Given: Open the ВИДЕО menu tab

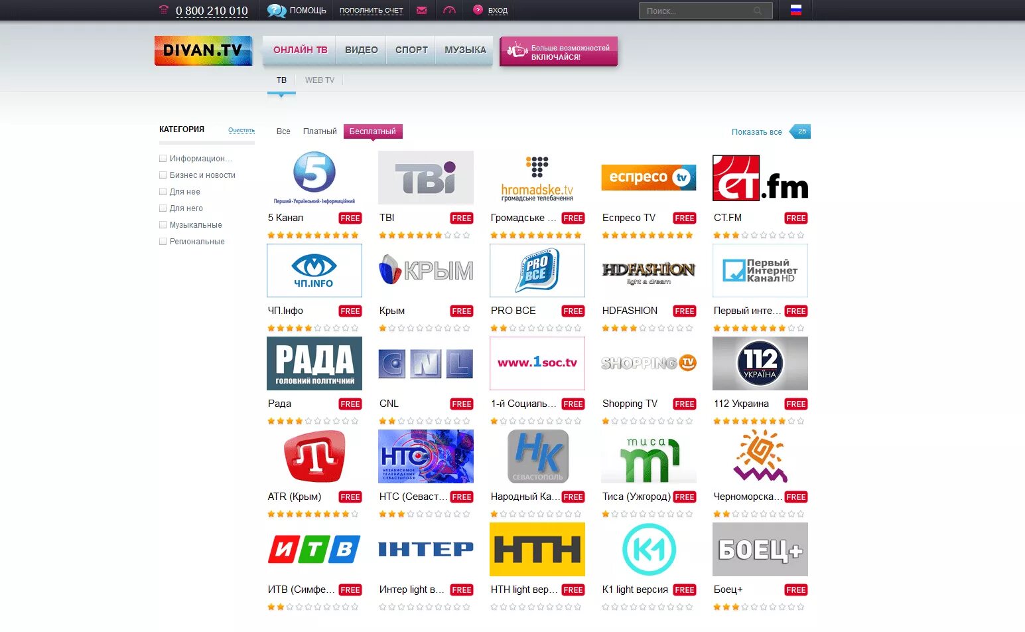Looking at the screenshot, I should pyautogui.click(x=362, y=50).
